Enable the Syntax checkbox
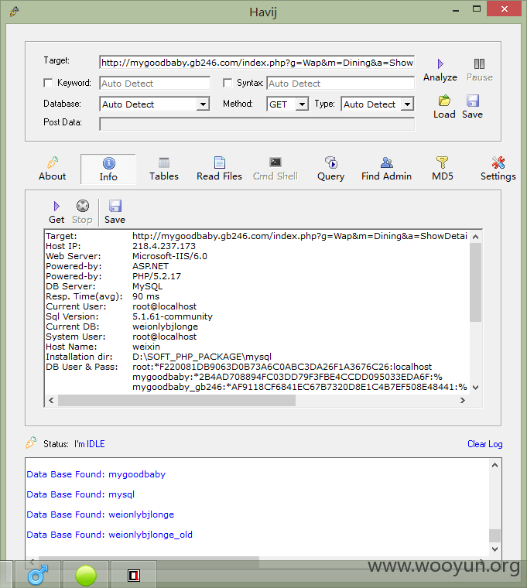The height and width of the screenshot is (588, 527). coord(228,83)
